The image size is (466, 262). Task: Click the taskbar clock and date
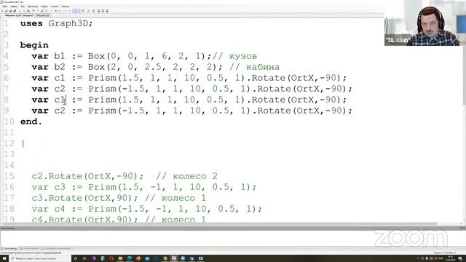pyautogui.click(x=450, y=258)
